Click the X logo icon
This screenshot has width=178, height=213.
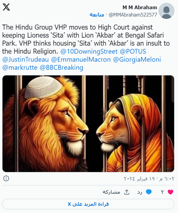[x=6, y=7]
